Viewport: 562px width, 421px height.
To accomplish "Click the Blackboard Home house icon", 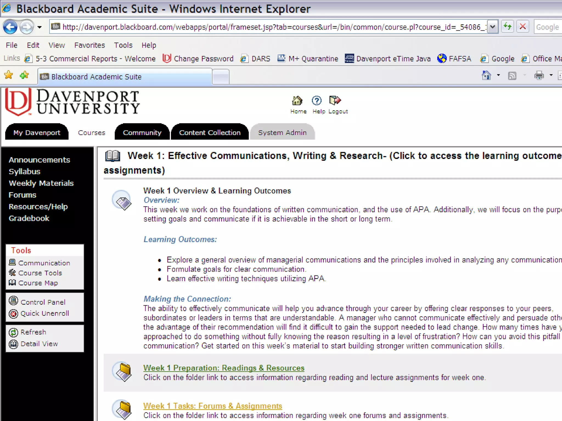I will [297, 101].
